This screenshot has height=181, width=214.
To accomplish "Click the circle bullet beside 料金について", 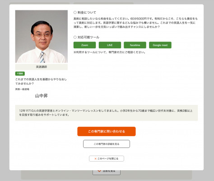I will [x=75, y=12].
